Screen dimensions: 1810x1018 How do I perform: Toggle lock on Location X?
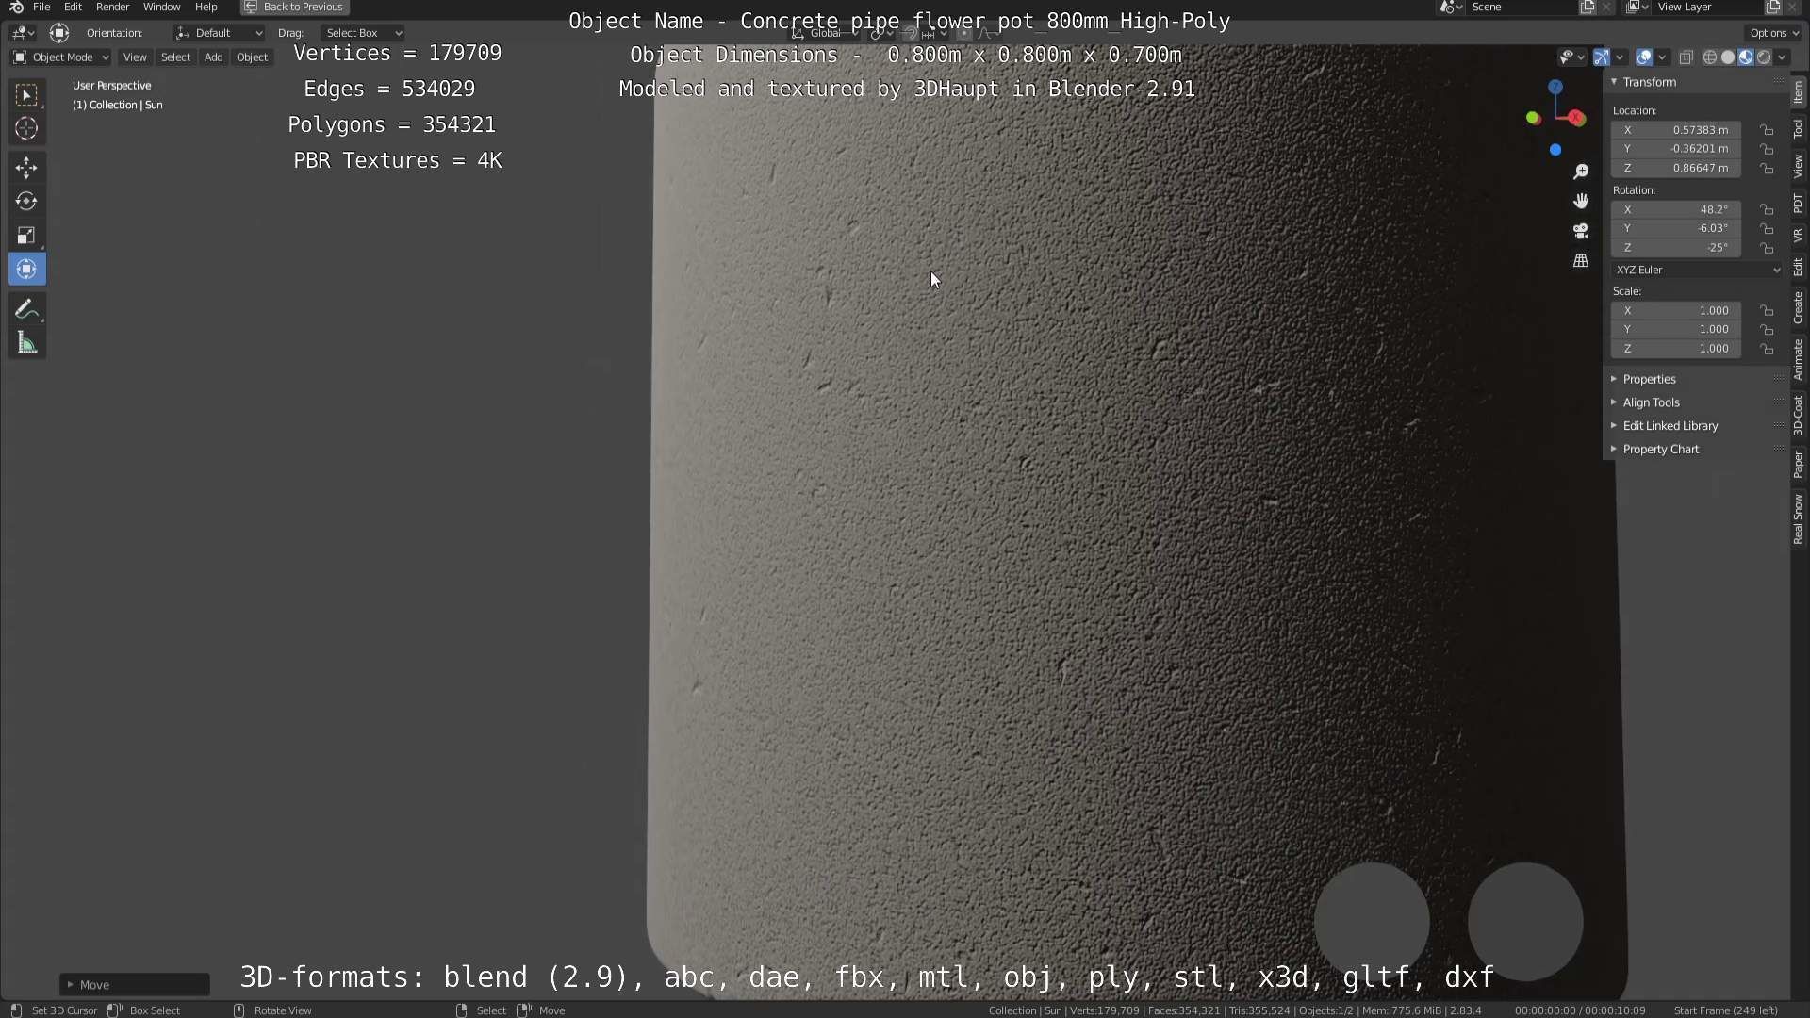pyautogui.click(x=1768, y=130)
